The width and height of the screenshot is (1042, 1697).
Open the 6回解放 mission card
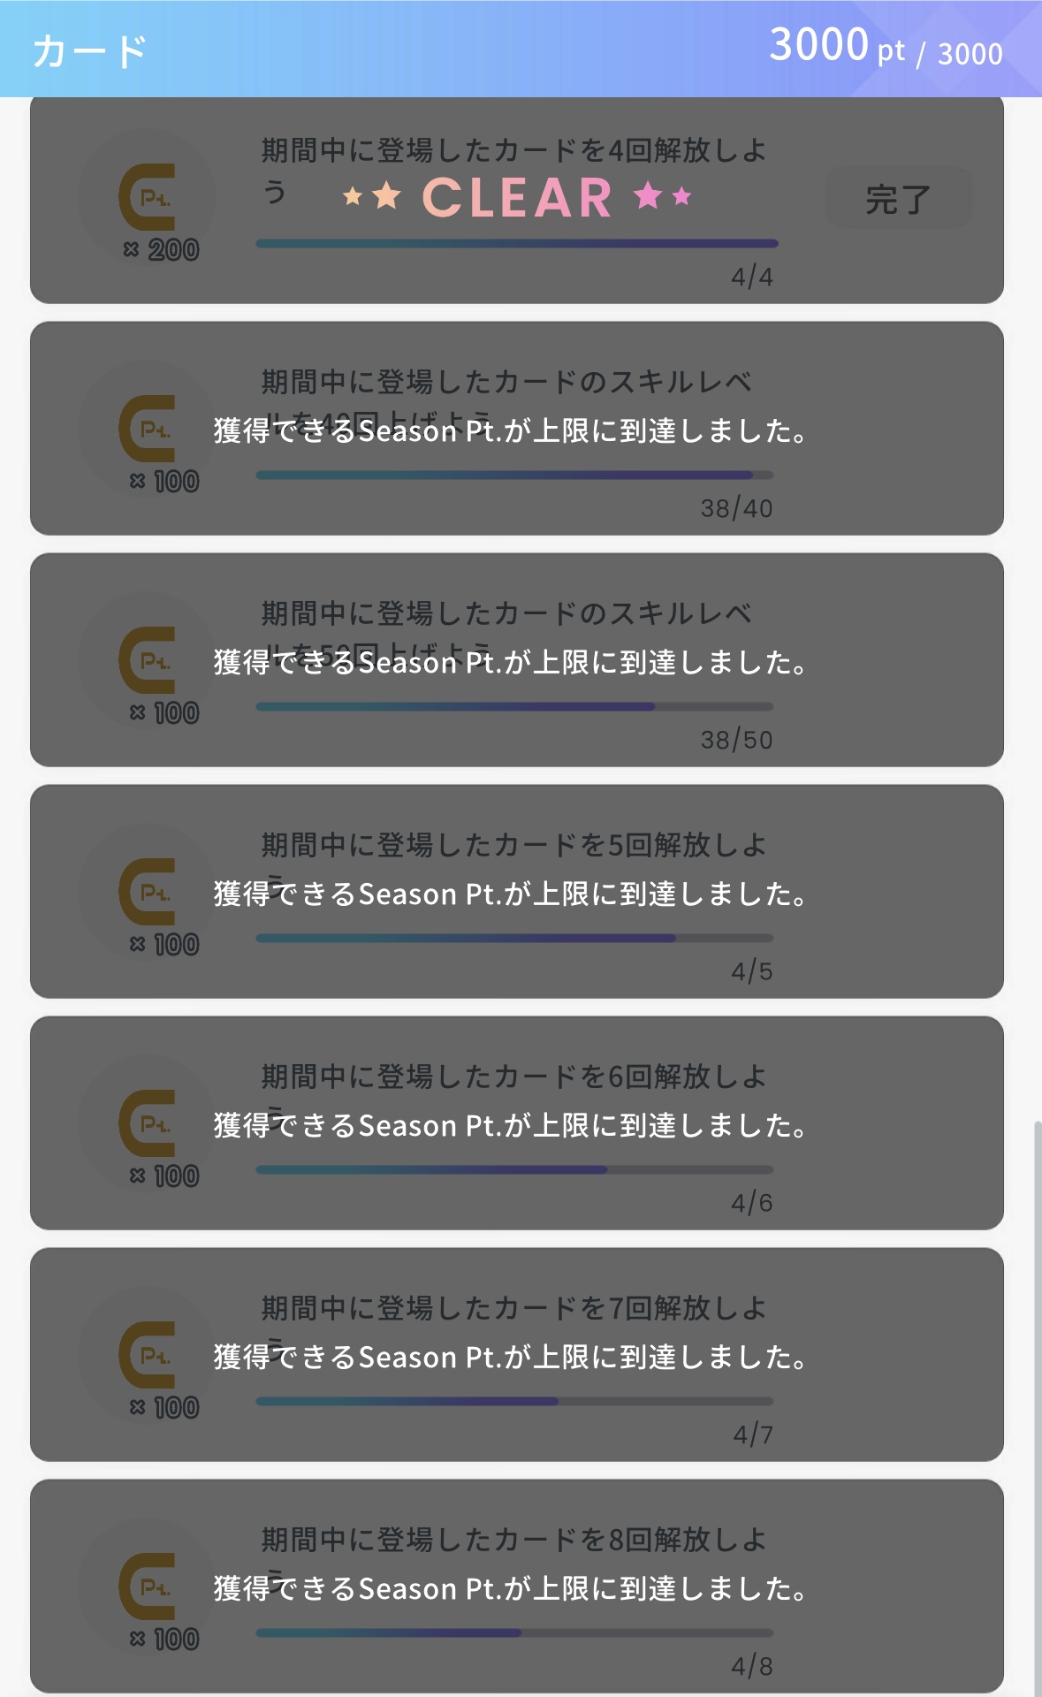[x=517, y=1123]
